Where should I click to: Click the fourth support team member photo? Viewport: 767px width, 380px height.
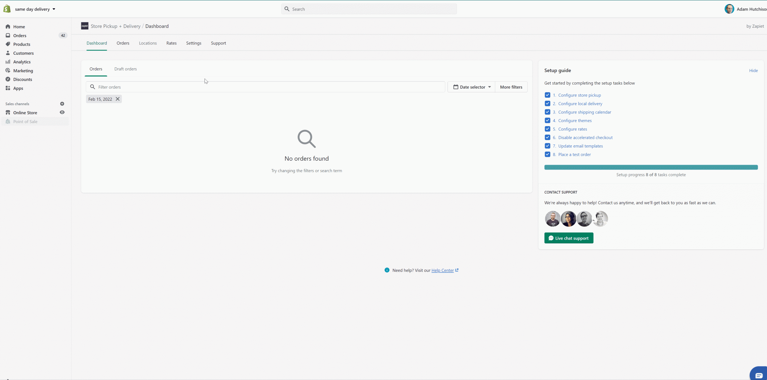[x=600, y=219]
